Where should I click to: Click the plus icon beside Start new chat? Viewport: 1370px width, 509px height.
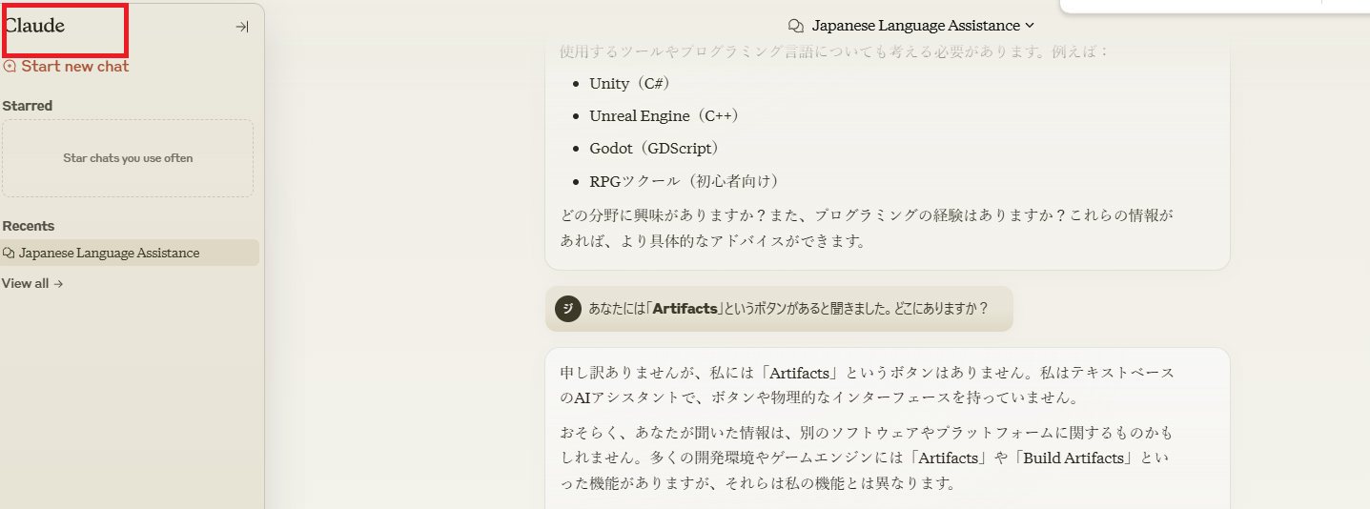10,67
